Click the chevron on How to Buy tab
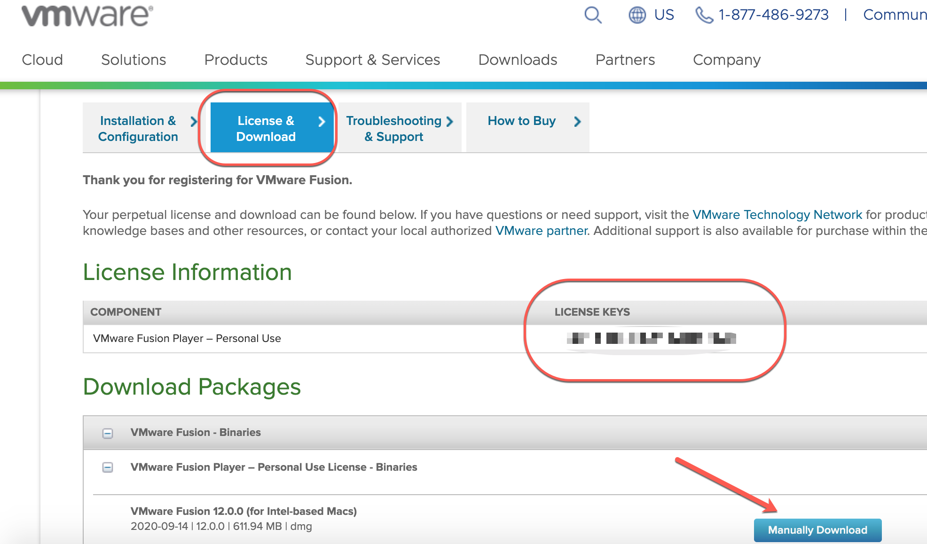Viewport: 927px width, 544px height. [x=577, y=122]
